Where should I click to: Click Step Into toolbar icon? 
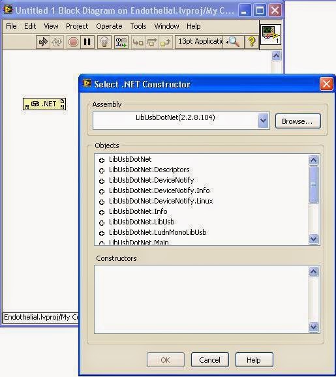pyautogui.click(x=138, y=42)
